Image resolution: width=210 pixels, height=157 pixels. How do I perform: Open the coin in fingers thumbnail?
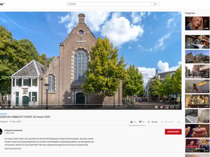point(197,131)
